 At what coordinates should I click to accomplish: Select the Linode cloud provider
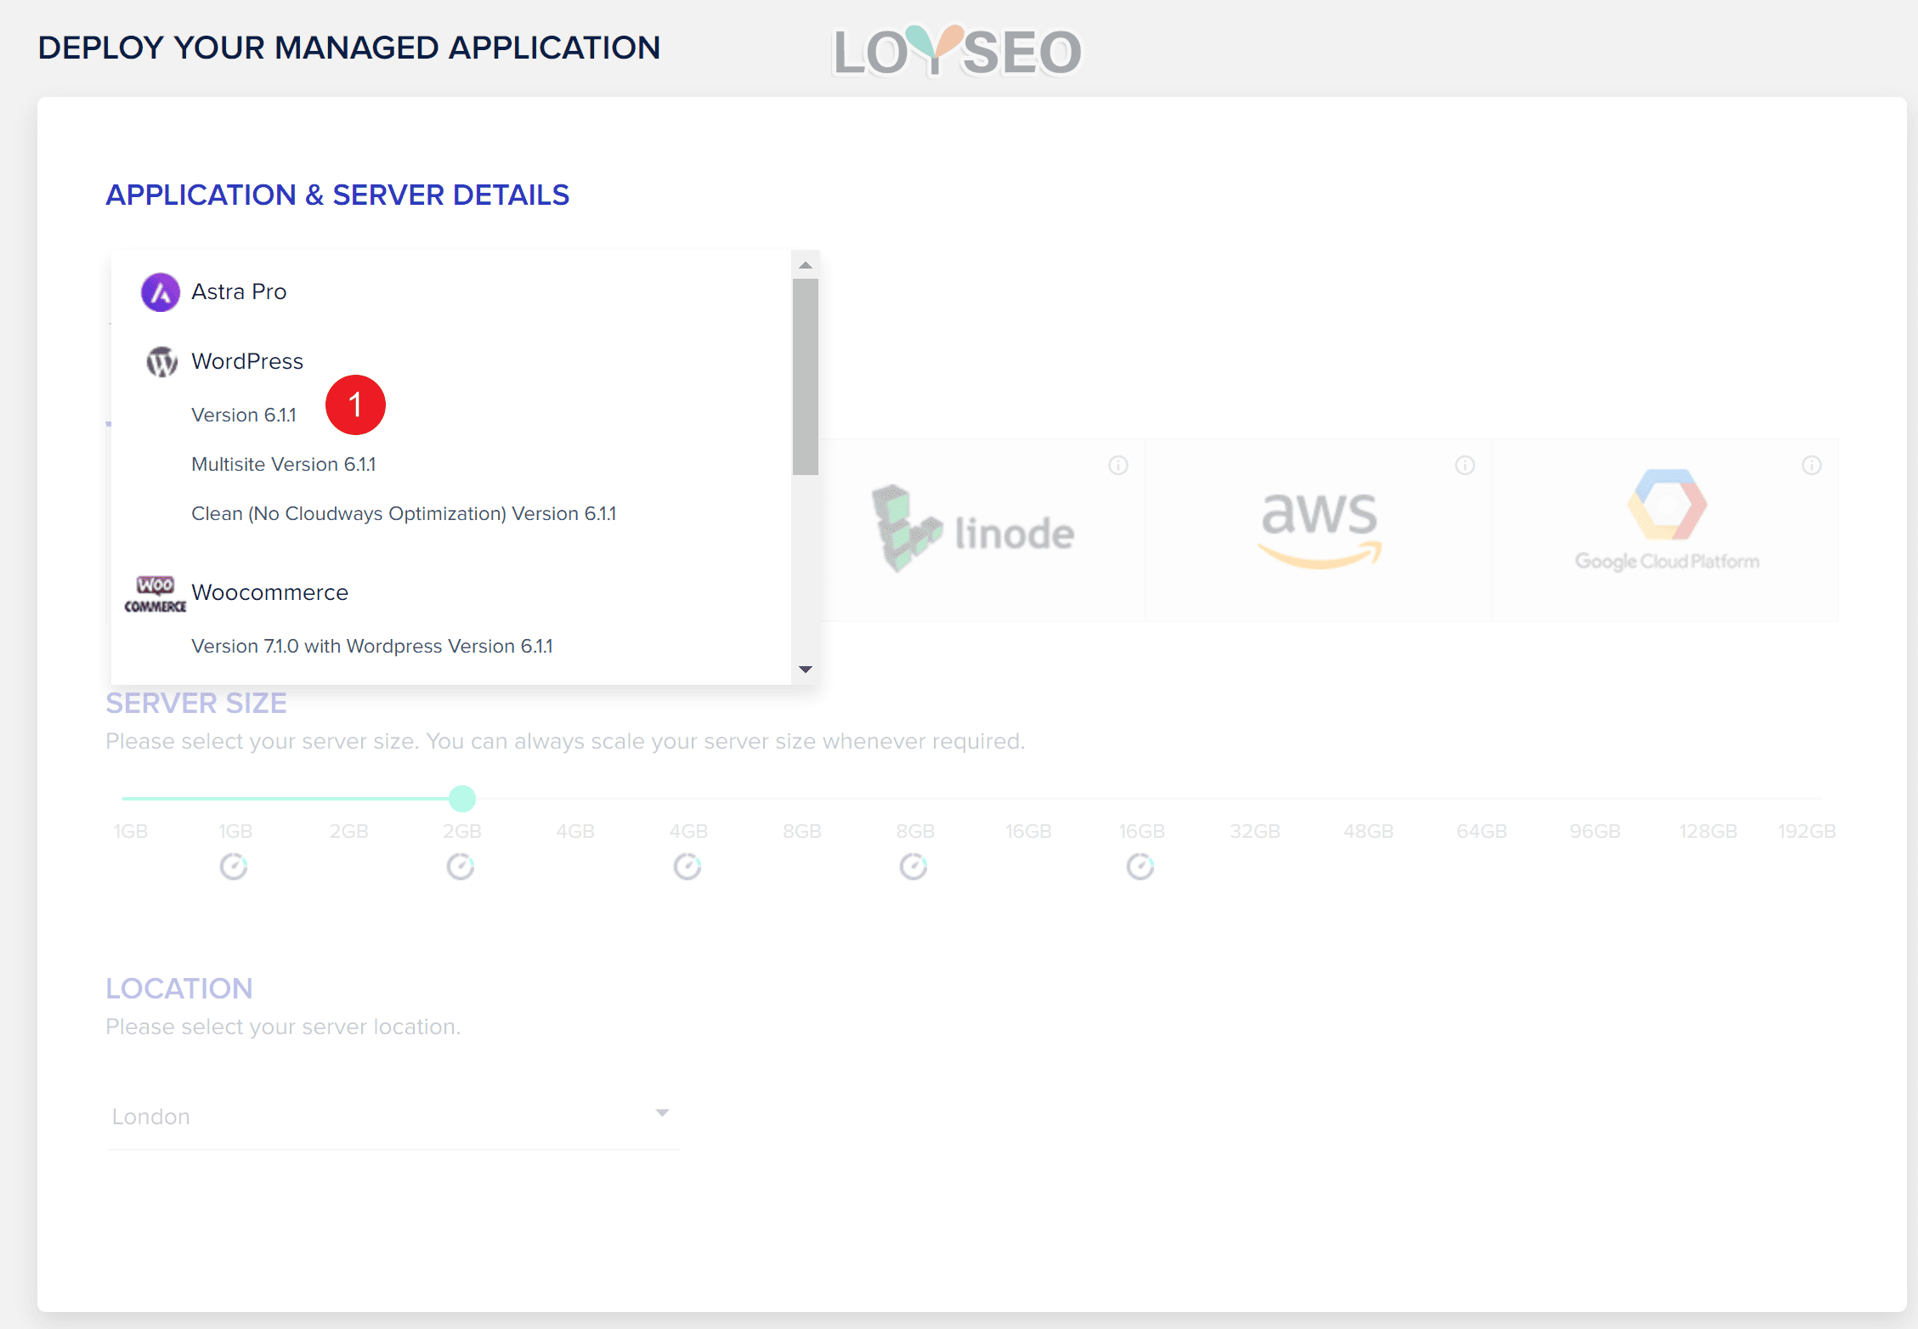(973, 529)
